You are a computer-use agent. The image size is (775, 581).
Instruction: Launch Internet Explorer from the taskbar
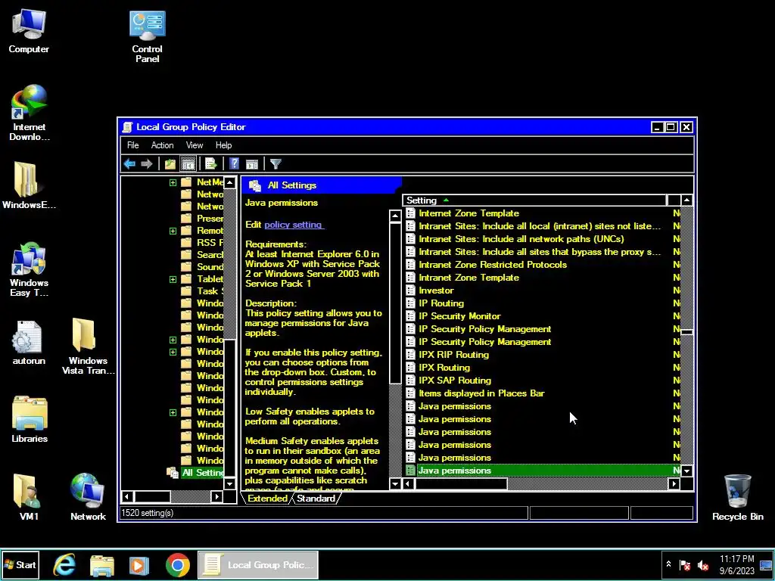[64, 564]
